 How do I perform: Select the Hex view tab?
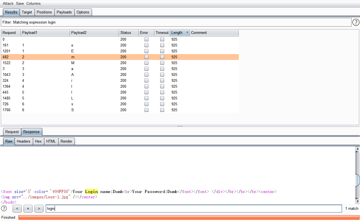(x=38, y=141)
